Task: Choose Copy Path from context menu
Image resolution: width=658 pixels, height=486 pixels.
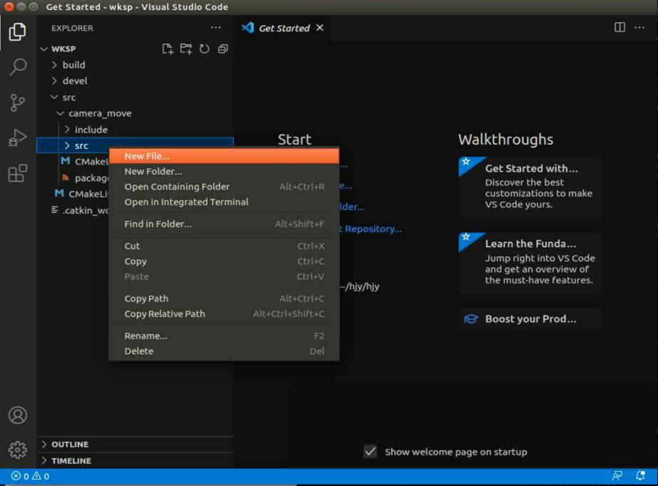Action: coord(224,299)
